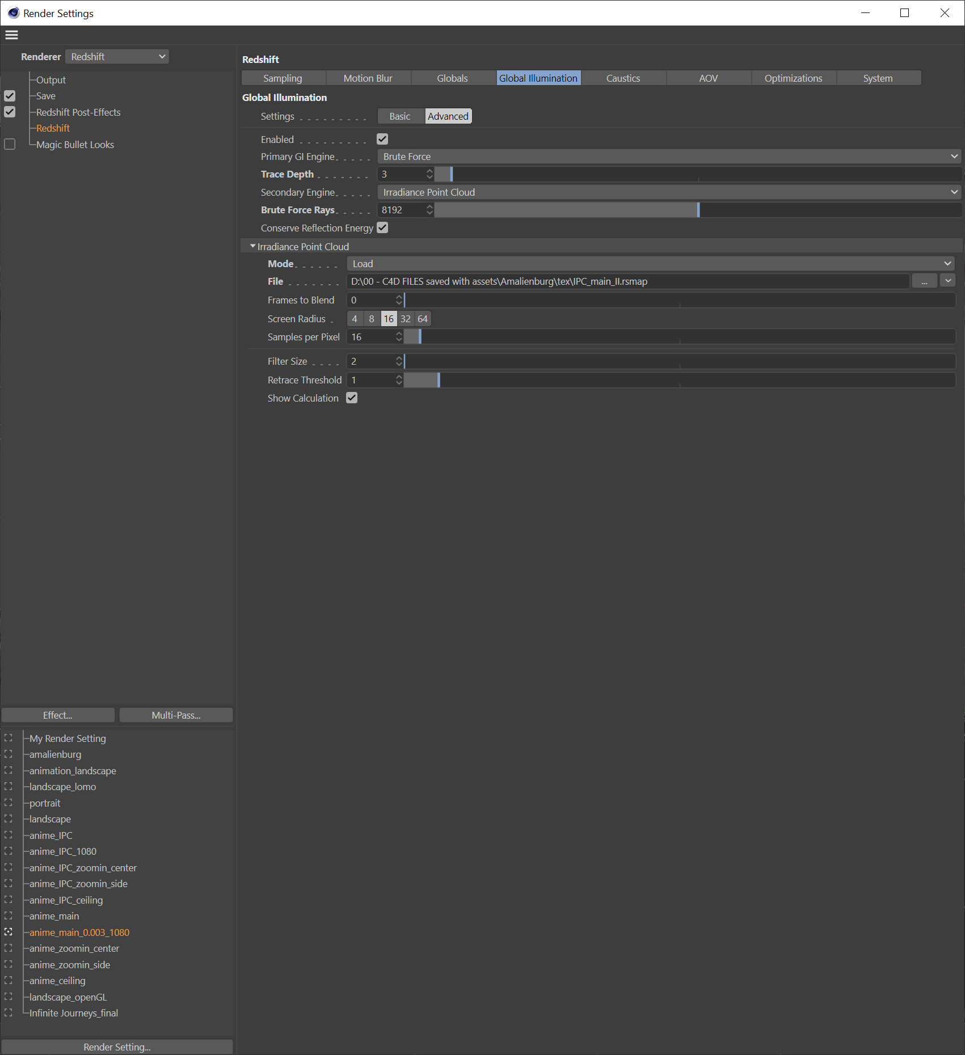Toggle Conserve Reflection Energy checkbox
The image size is (965, 1055).
382,228
